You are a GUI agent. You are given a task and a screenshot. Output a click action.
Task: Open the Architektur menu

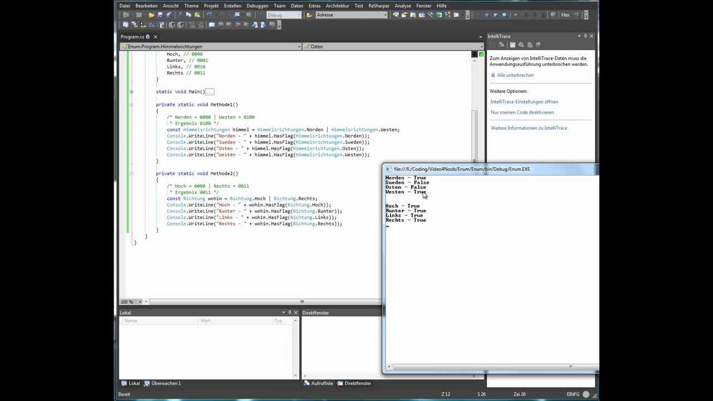coord(338,6)
